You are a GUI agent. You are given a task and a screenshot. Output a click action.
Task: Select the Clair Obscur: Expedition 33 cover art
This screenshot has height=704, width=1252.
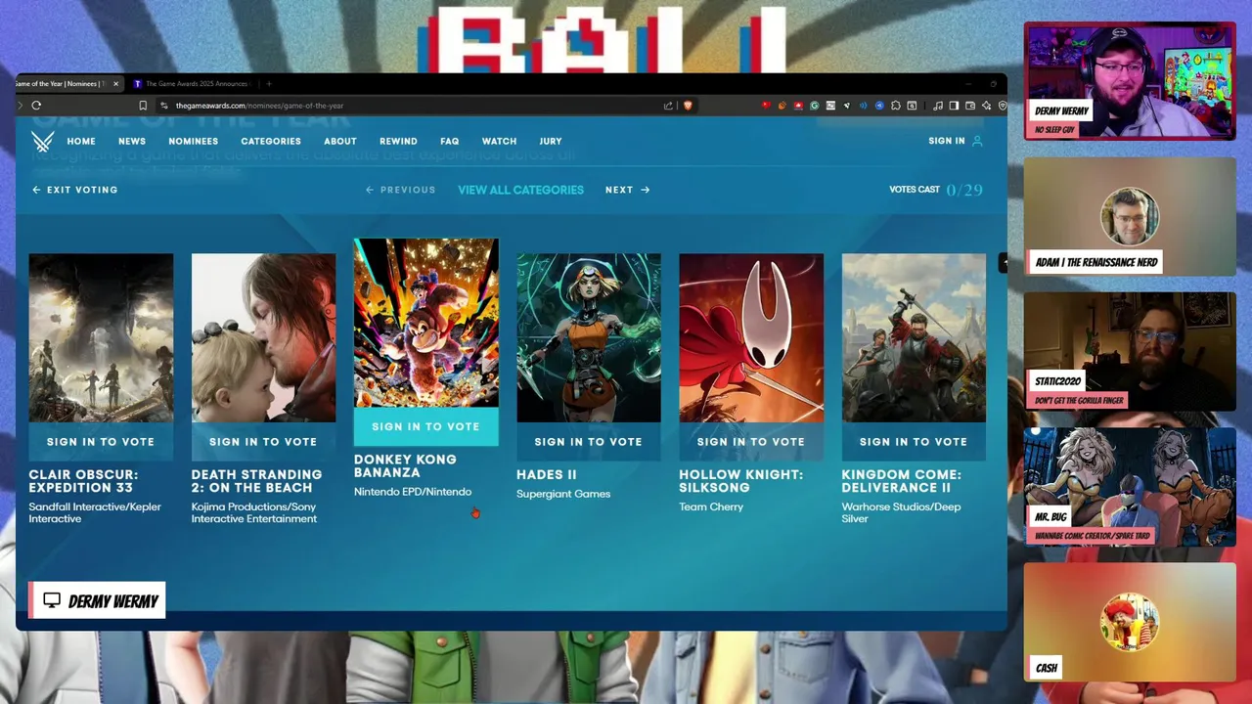101,338
